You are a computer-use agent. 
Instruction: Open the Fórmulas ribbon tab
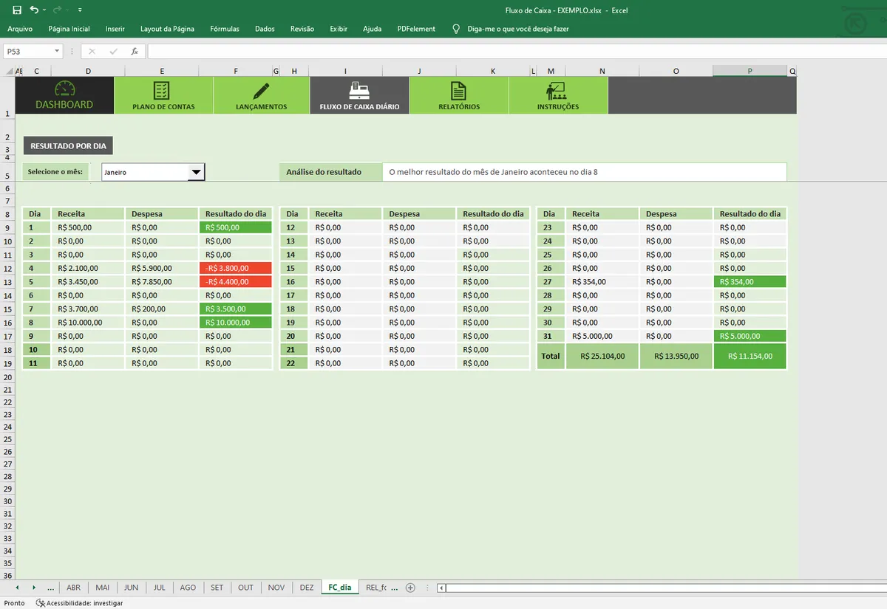click(x=225, y=29)
